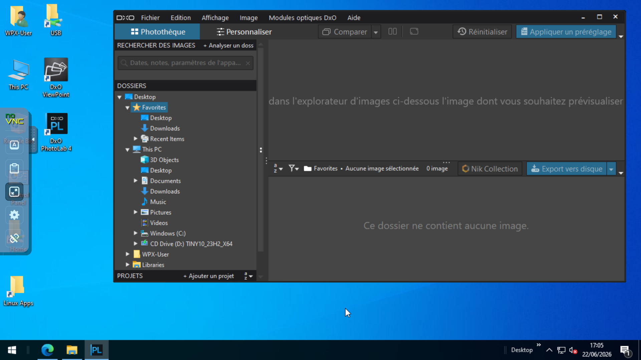641x360 pixels.
Task: Open the image browser sort dropdown
Action: click(278, 169)
